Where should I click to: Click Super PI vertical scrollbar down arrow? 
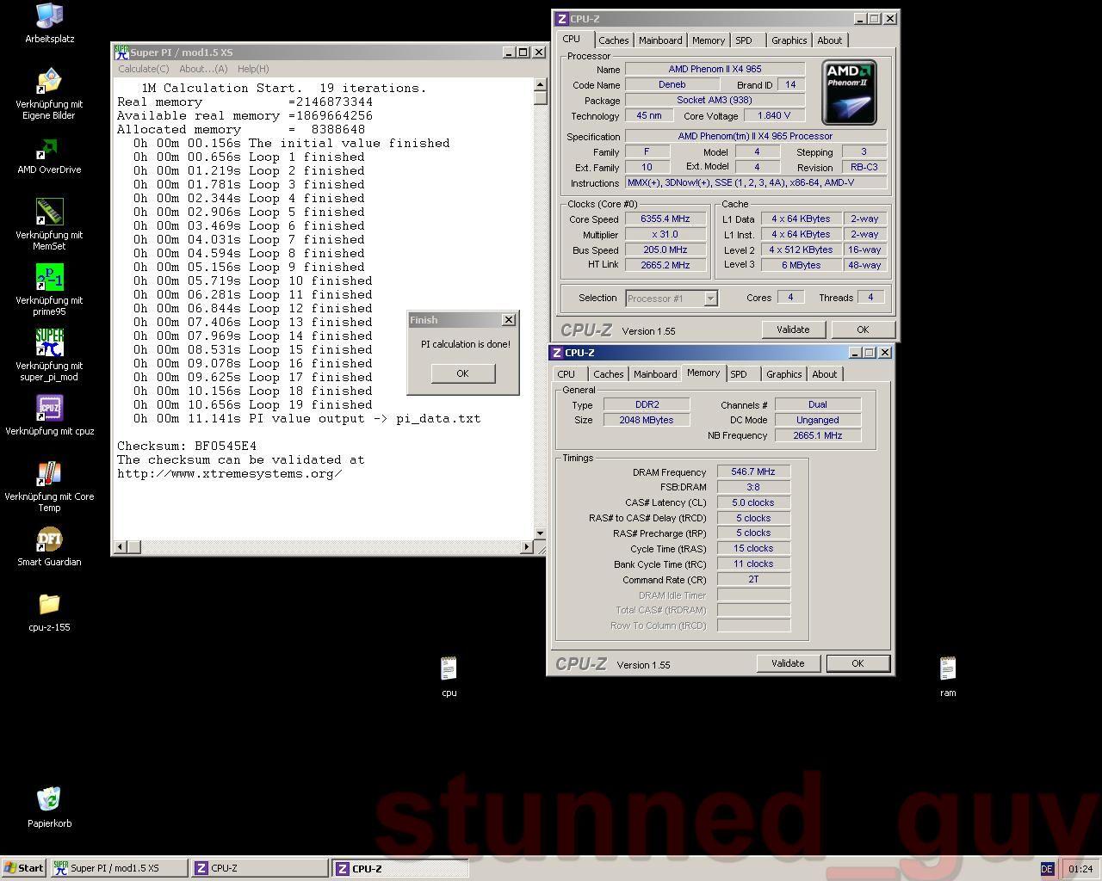pyautogui.click(x=540, y=533)
